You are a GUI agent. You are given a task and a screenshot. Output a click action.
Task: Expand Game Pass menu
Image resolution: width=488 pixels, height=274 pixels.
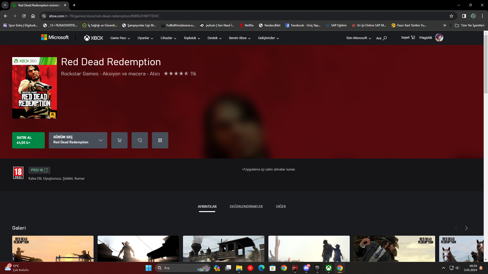point(120,38)
